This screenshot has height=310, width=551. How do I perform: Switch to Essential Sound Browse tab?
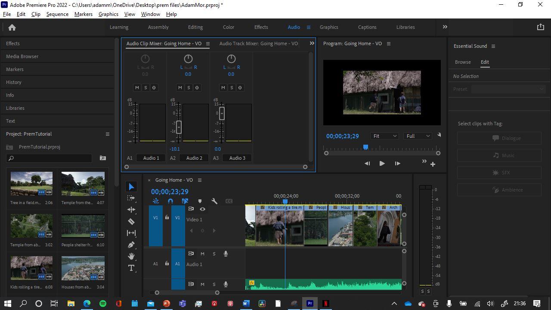(463, 62)
